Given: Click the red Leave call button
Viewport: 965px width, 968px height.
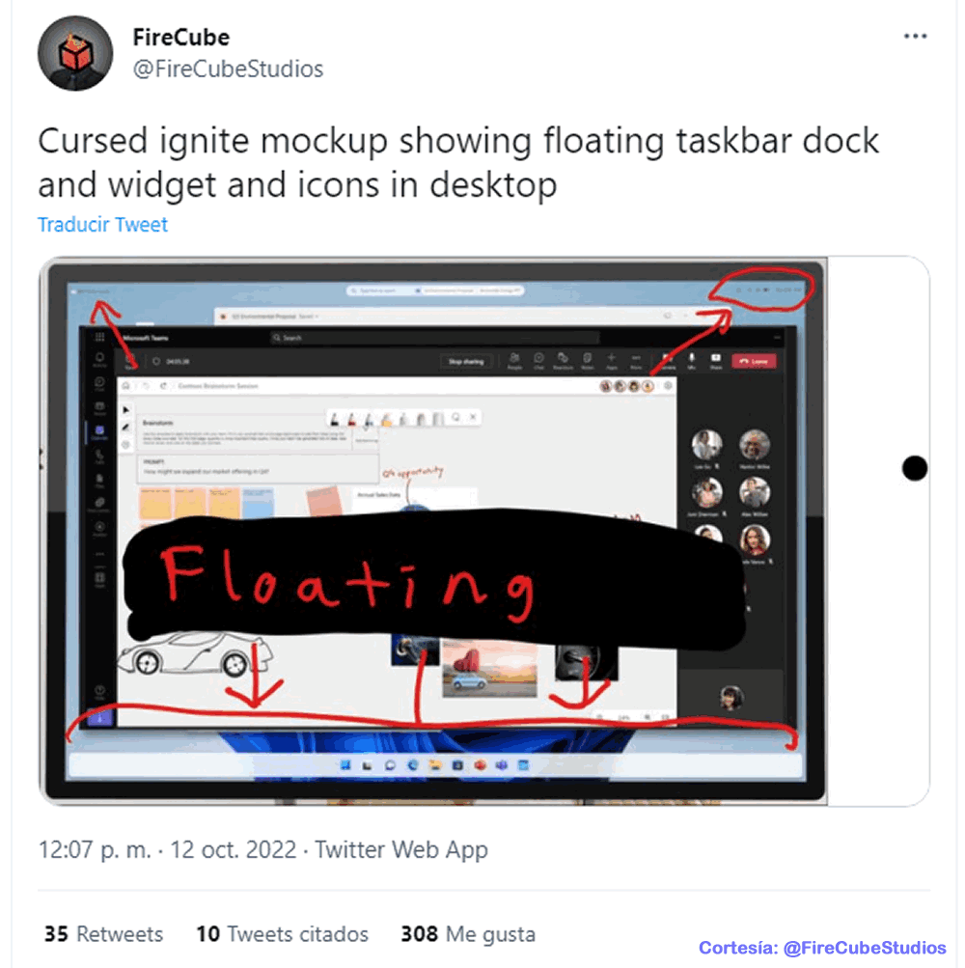Looking at the screenshot, I should [x=754, y=361].
